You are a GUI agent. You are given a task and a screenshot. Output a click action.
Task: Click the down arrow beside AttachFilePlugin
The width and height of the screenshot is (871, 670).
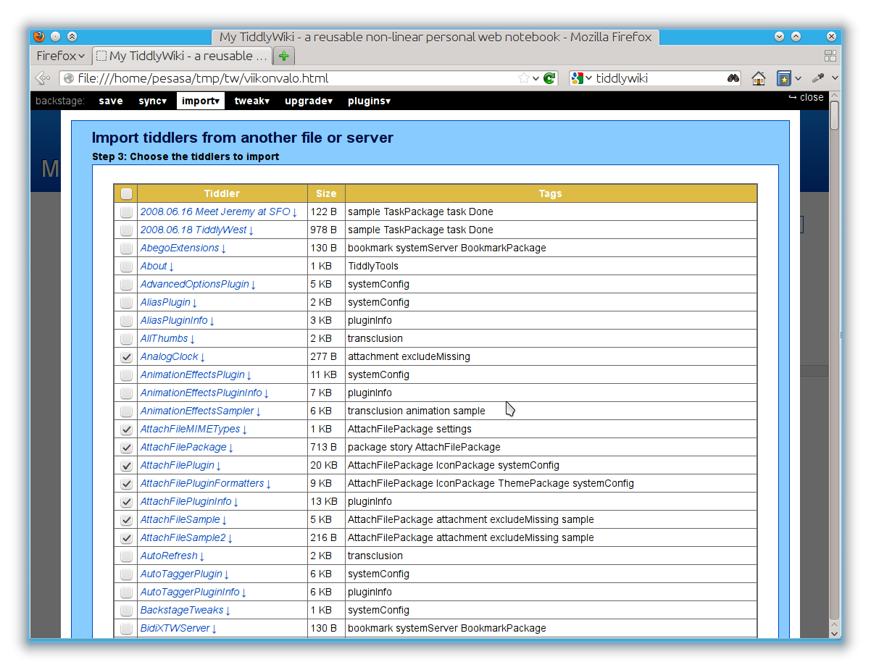pos(218,466)
